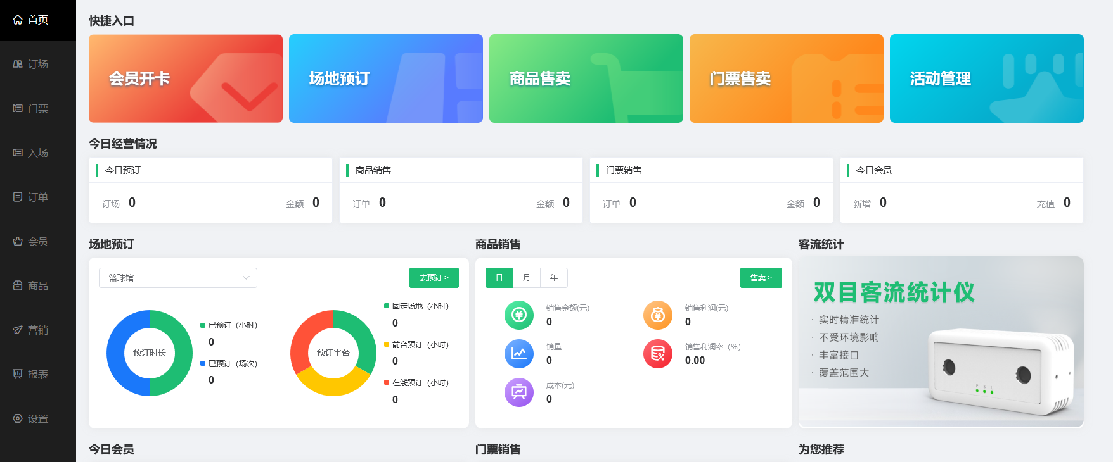Screen dimensions: 1113x462
Task: Click the 报表 reports sidebar icon
Action: tap(18, 374)
